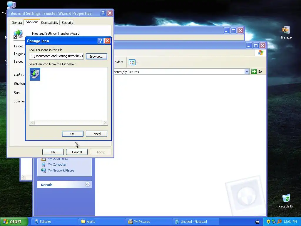Click Cancel in the Change Icon dialog
The width and height of the screenshot is (301, 226).
pyautogui.click(x=96, y=134)
